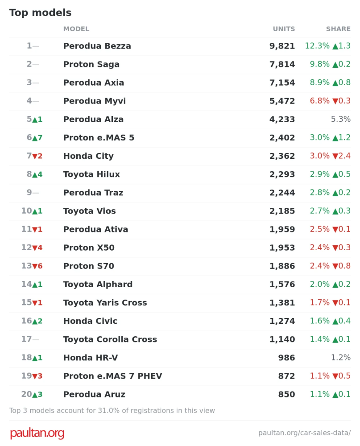The height and width of the screenshot is (446, 360).
Task: Click the 9,821 units value
Action: coord(282,46)
